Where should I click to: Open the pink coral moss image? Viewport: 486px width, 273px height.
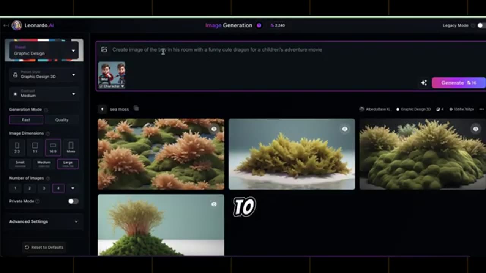pos(161,154)
